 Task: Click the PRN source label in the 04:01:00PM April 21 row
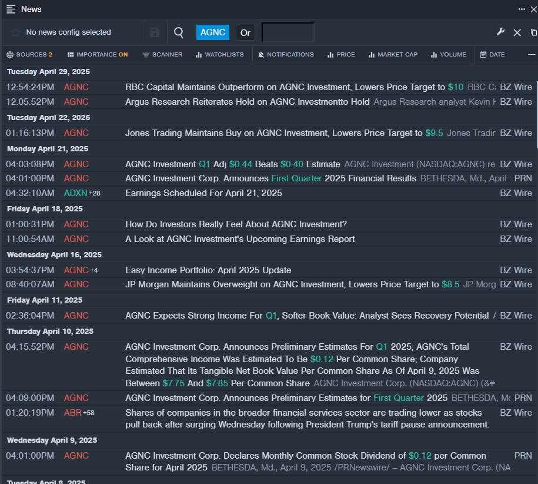(523, 178)
